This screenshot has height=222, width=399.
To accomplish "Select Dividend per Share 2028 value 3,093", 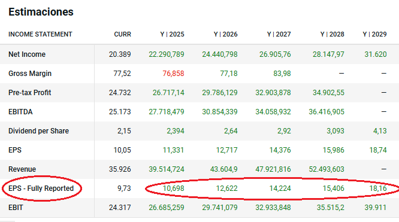I will (335, 131).
